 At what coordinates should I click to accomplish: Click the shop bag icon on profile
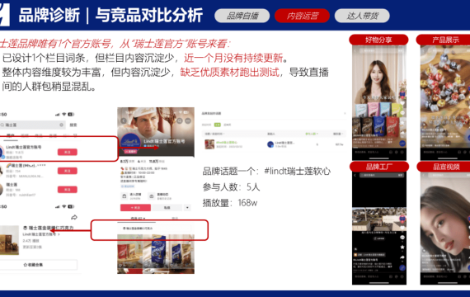click(124, 196)
